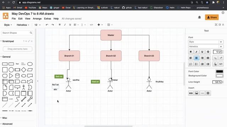Select the diamond shape in General

pyautogui.click(x=24, y=70)
